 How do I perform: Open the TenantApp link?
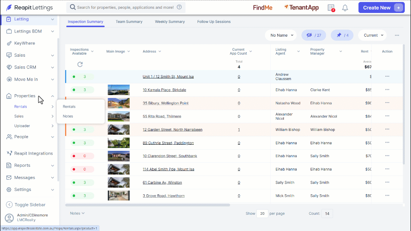coord(301,8)
